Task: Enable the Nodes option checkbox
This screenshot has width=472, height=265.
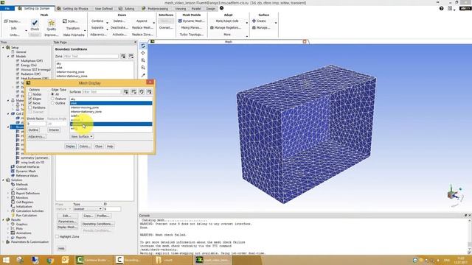Action: (x=30, y=94)
